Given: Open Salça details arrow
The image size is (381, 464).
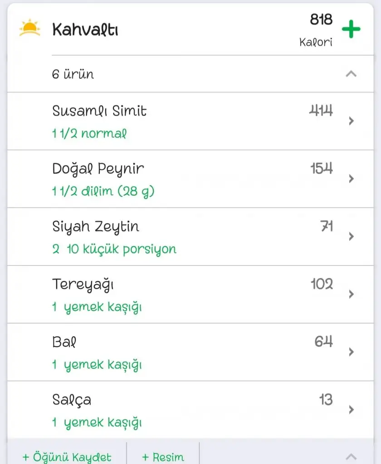Looking at the screenshot, I should (351, 410).
